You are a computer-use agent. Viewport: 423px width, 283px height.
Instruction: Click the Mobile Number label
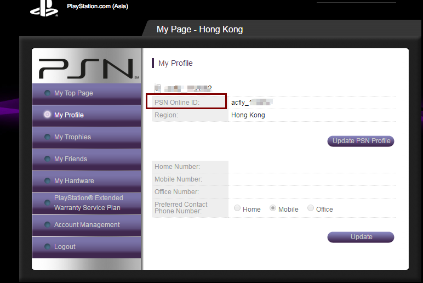click(x=178, y=179)
